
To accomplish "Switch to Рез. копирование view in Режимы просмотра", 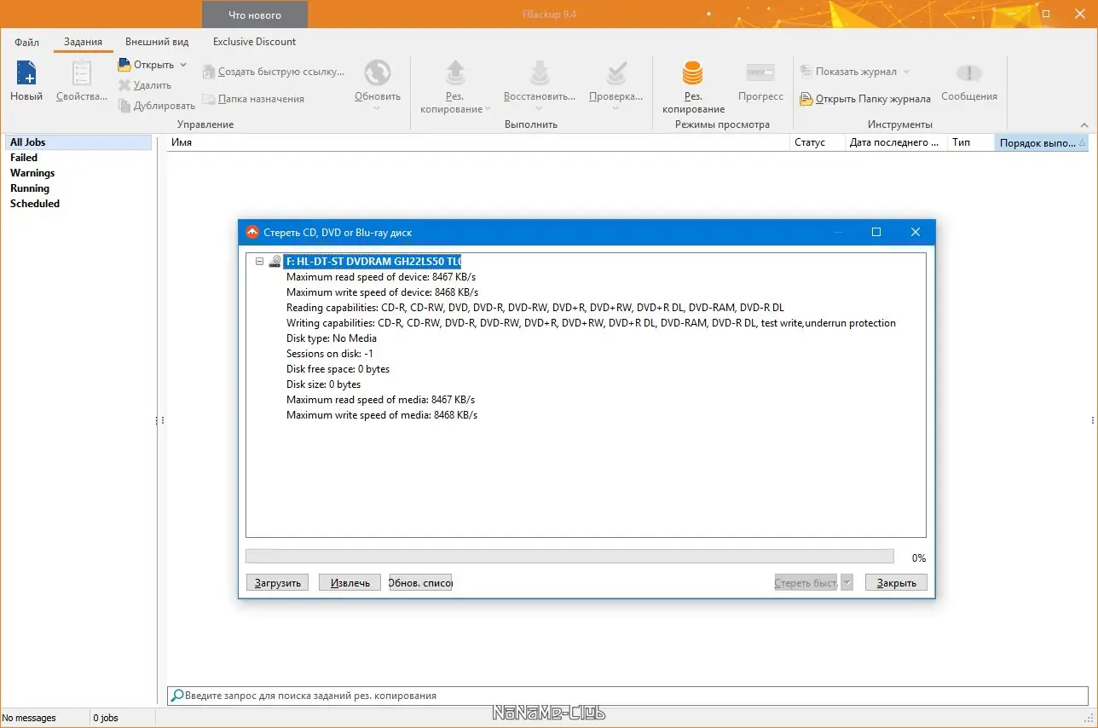I will [693, 87].
